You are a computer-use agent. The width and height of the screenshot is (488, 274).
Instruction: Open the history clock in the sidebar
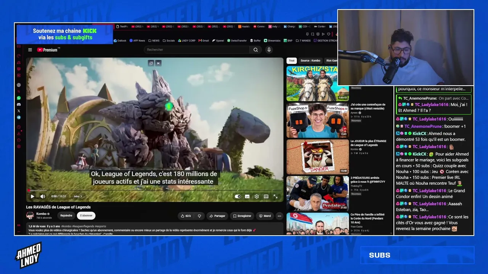(19, 127)
